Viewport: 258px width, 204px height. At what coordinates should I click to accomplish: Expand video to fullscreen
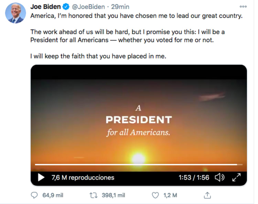pos(236,178)
